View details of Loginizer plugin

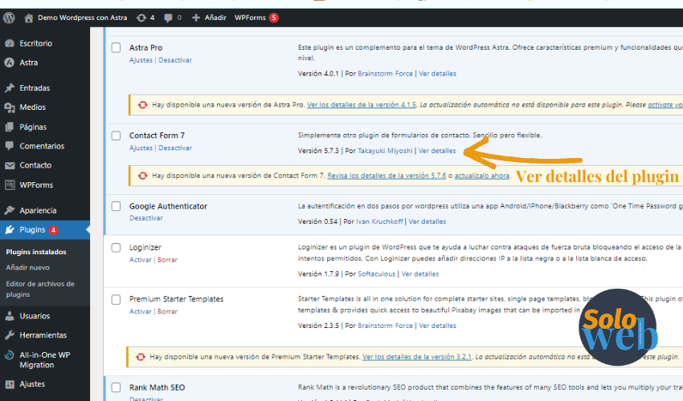click(x=420, y=274)
